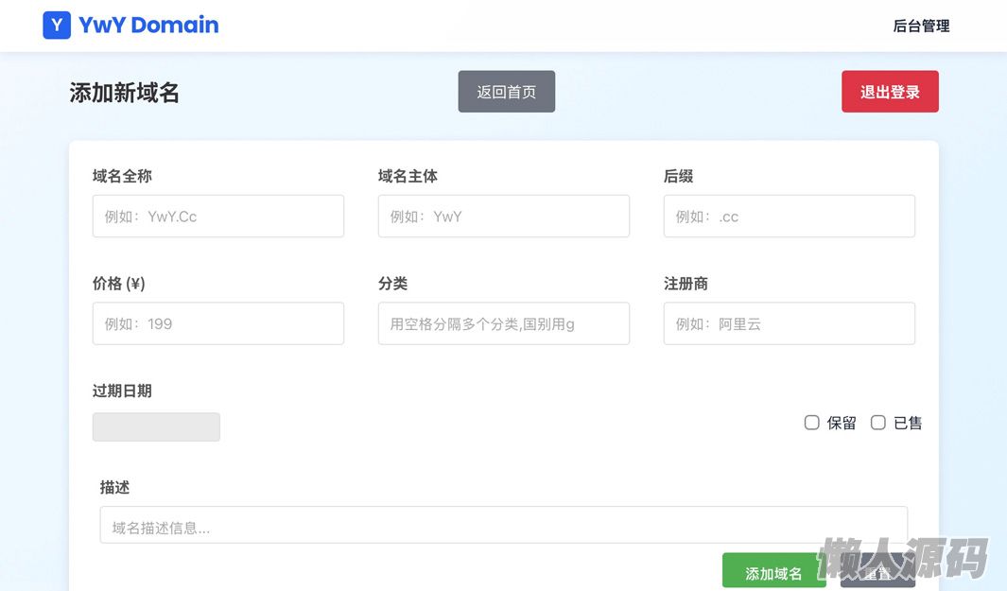Screen dimensions: 1007x591
Task: Click the blue Y logo icon
Action: click(x=57, y=26)
